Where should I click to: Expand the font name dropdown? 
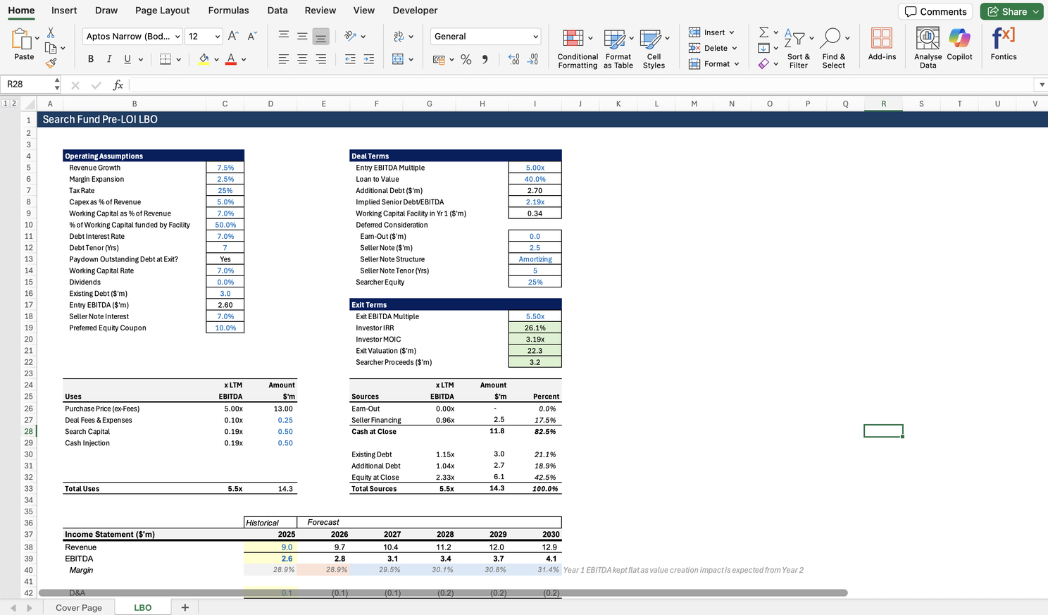click(177, 37)
